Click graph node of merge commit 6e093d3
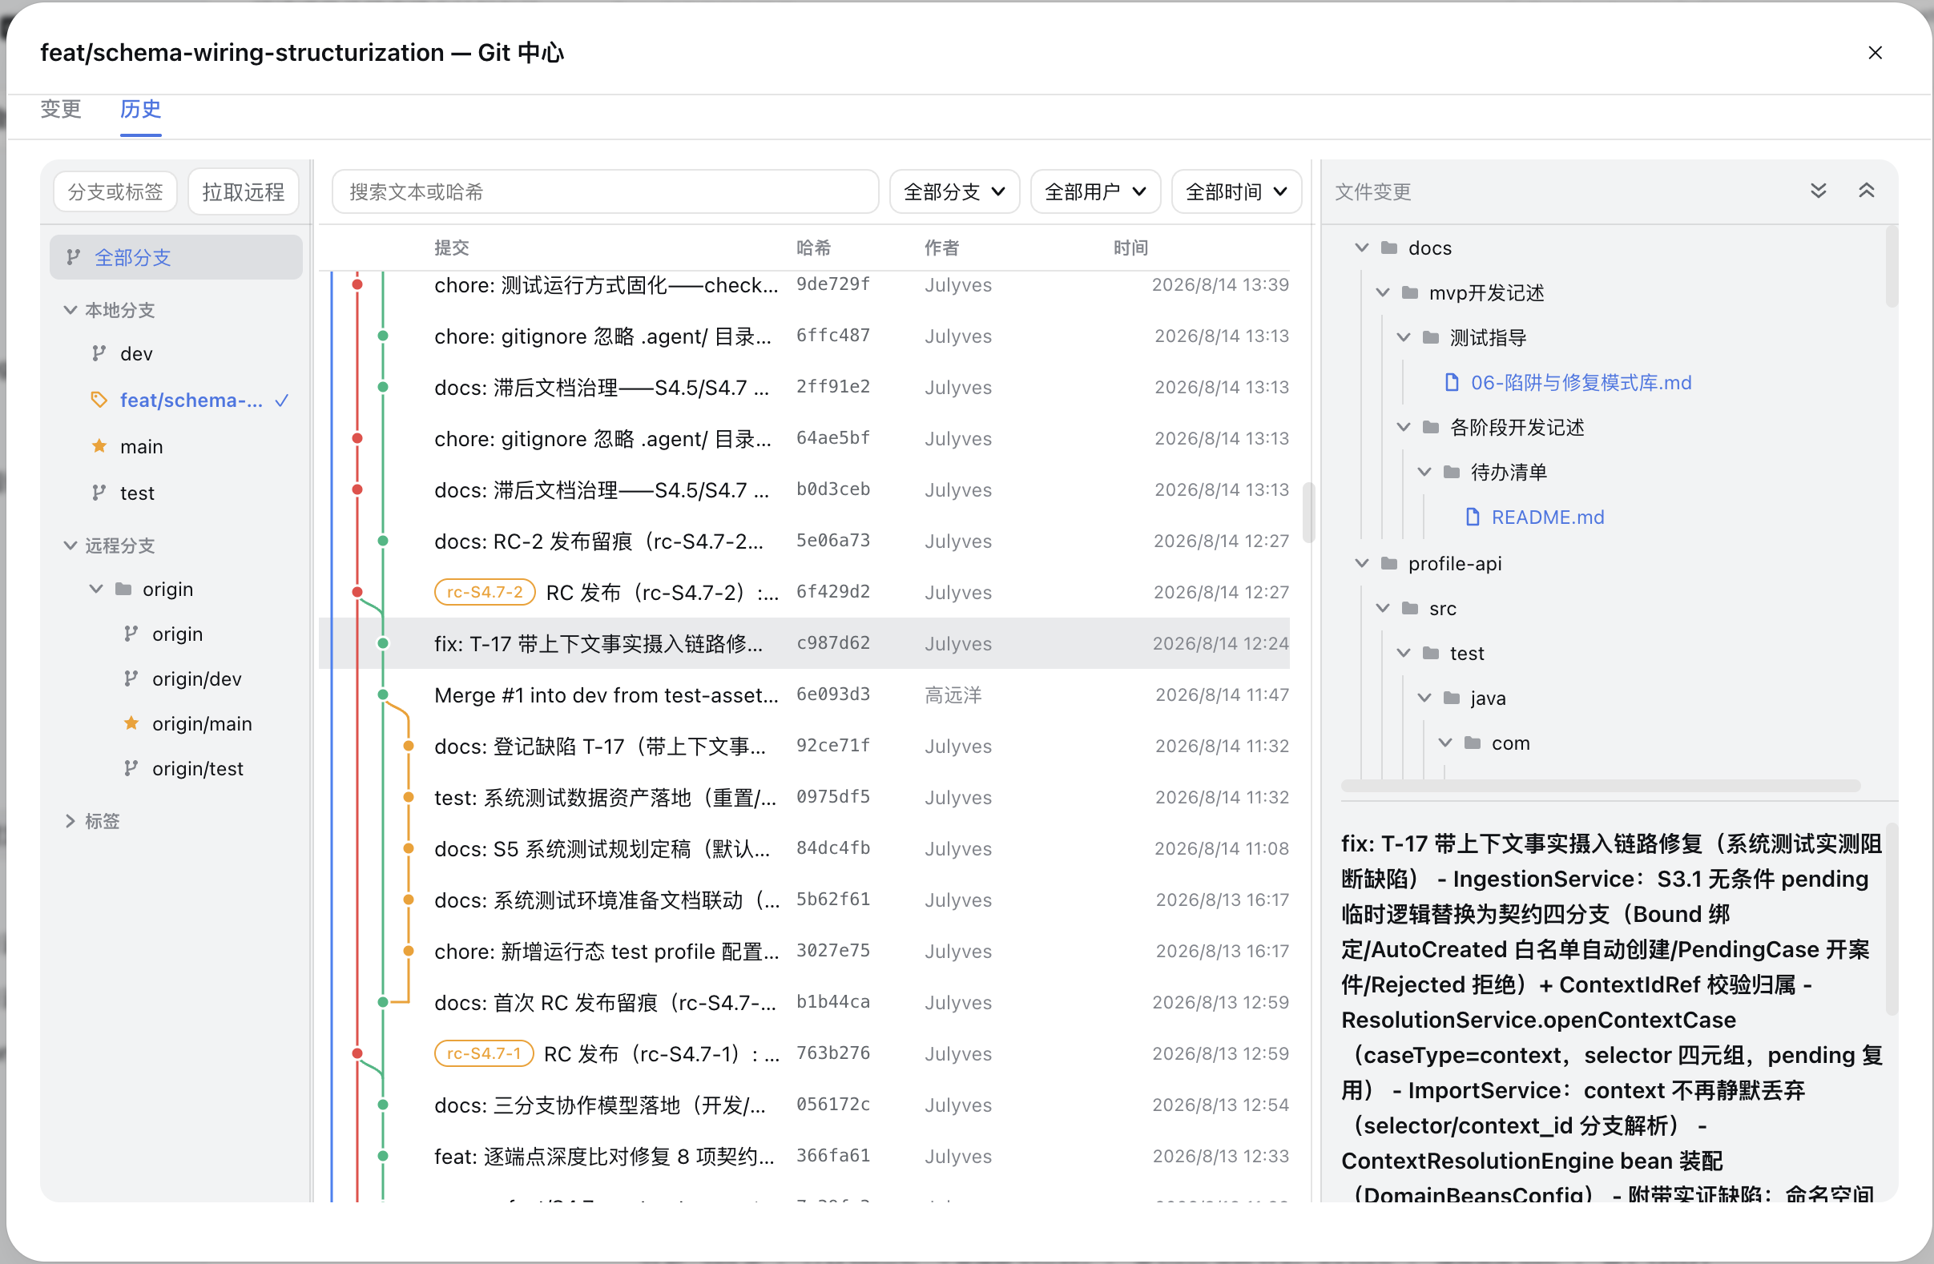Screen dimensions: 1934x1264 [383, 694]
